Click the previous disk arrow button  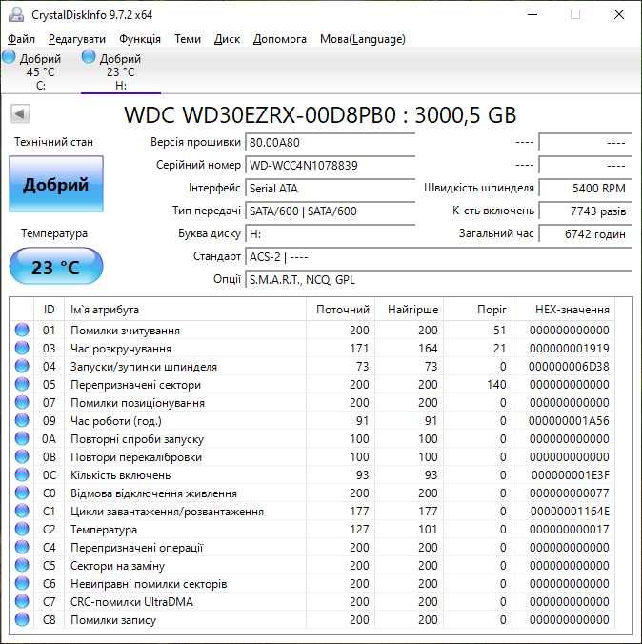point(20,113)
